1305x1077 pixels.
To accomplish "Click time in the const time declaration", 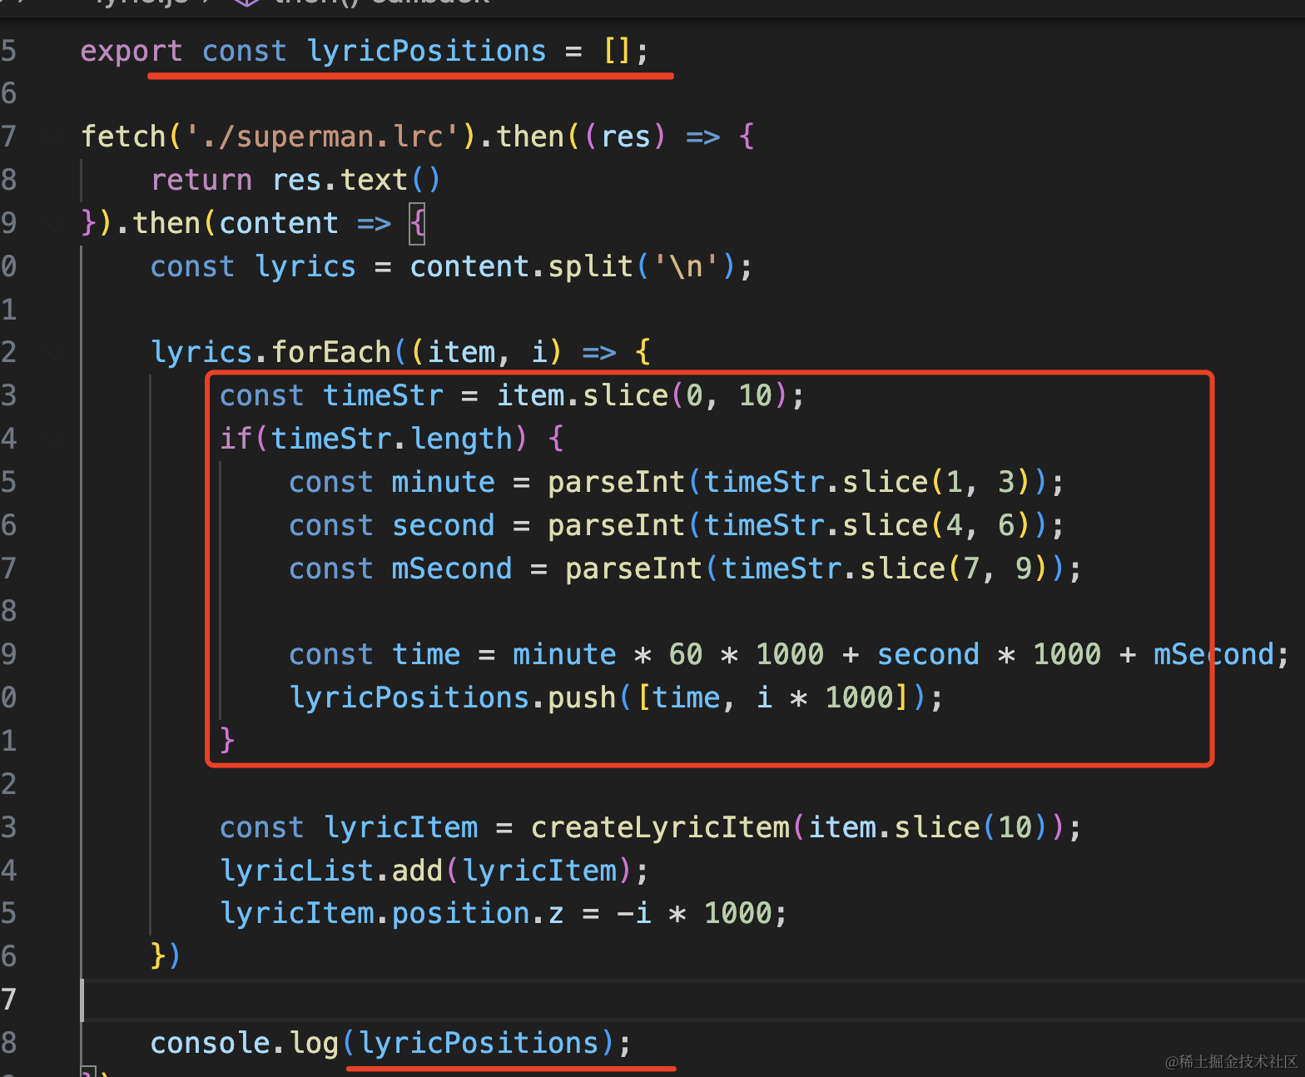I will [425, 654].
